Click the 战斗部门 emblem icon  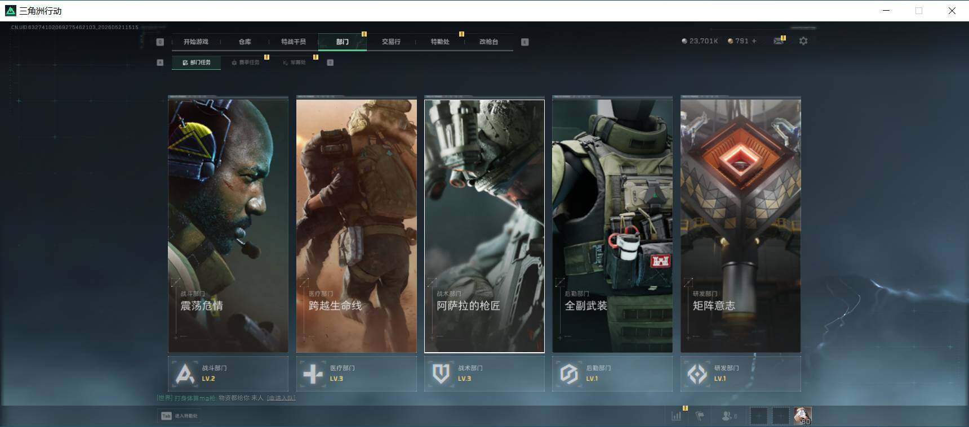pyautogui.click(x=185, y=374)
